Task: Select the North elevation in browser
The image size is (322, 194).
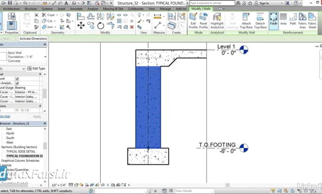Action: (10, 133)
